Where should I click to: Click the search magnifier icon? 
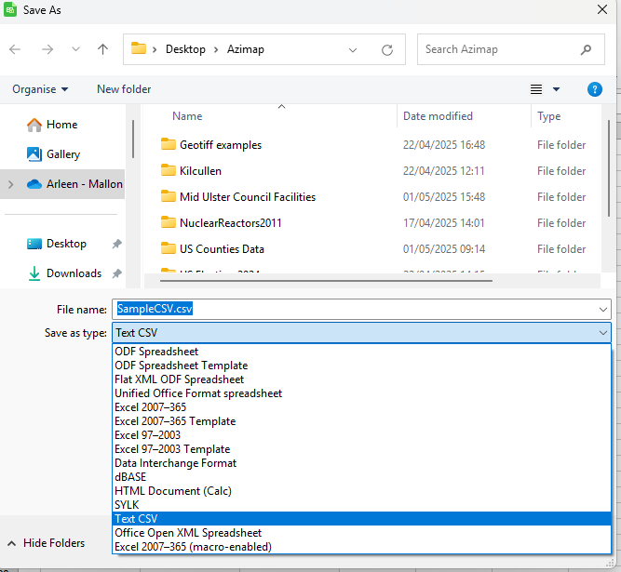[586, 49]
